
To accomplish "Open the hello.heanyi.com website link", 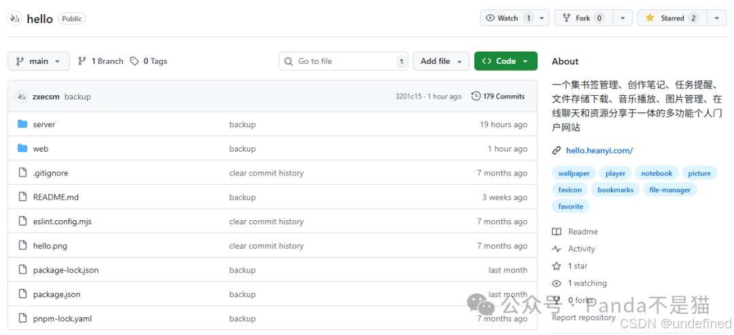I will pyautogui.click(x=599, y=151).
